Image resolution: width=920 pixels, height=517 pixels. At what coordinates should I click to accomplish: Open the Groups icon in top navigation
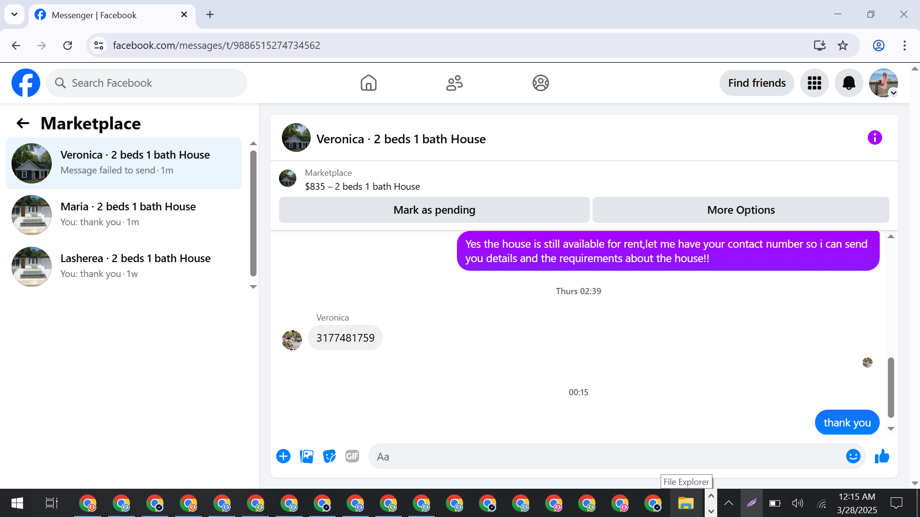pyautogui.click(x=540, y=83)
